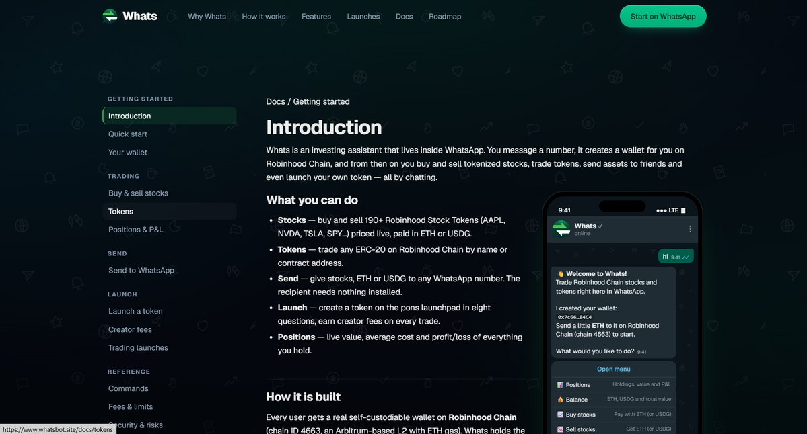Screen dimensions: 807x434
Task: Click the bold Launch bullet term
Action: click(x=292, y=307)
